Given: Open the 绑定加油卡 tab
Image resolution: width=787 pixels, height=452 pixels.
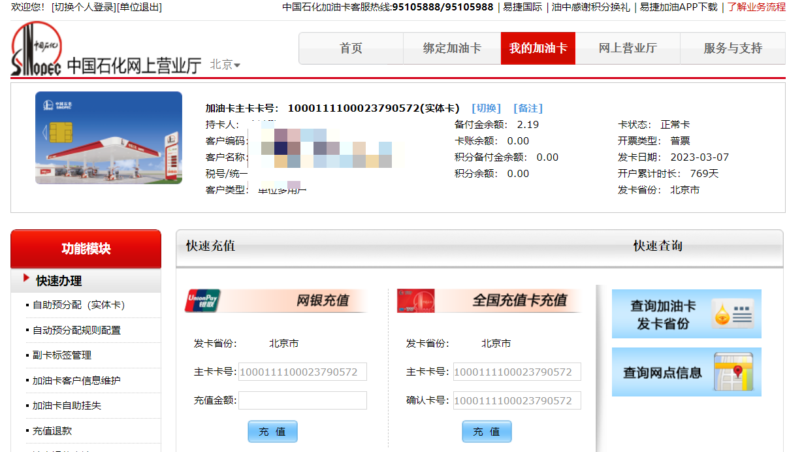Looking at the screenshot, I should [452, 48].
